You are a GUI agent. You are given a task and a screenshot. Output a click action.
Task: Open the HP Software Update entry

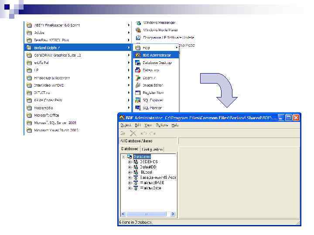pyautogui.click(x=165, y=37)
